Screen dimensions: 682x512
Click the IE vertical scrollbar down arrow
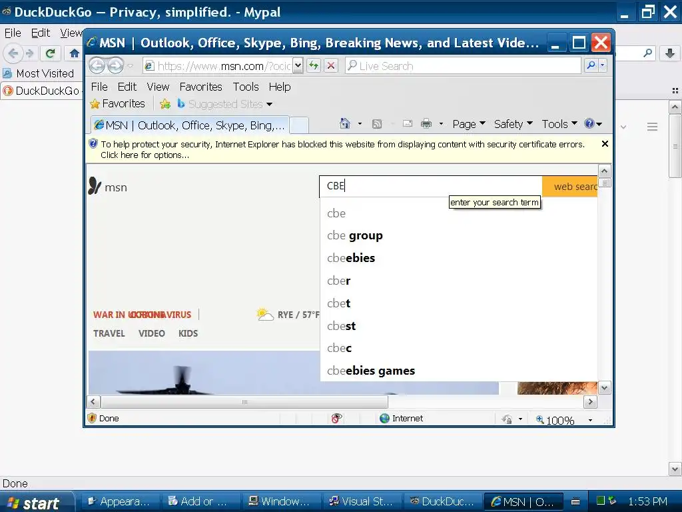point(605,387)
